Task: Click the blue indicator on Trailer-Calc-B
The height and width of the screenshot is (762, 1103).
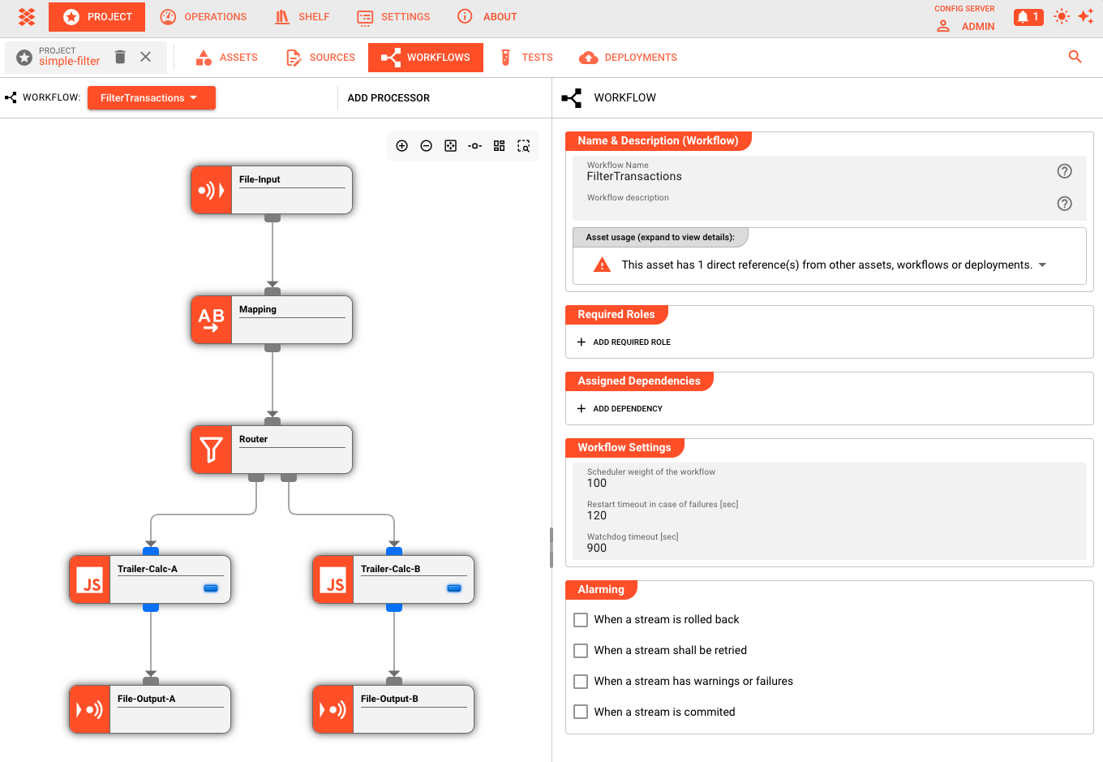Action: coord(454,588)
